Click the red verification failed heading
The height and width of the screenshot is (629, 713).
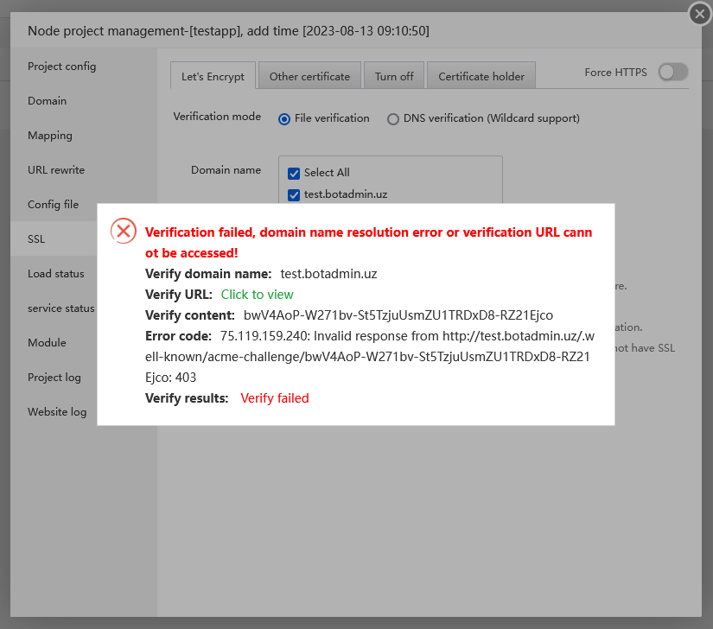369,242
